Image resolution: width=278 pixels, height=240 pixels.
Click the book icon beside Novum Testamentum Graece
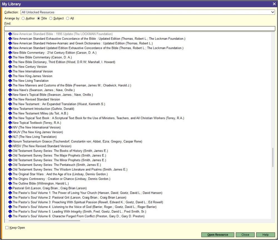[x=10, y=141]
